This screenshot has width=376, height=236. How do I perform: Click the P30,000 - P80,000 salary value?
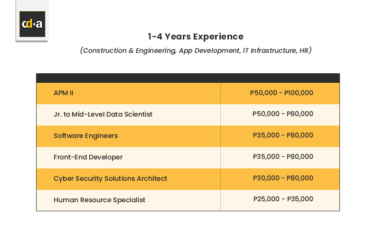click(x=282, y=178)
